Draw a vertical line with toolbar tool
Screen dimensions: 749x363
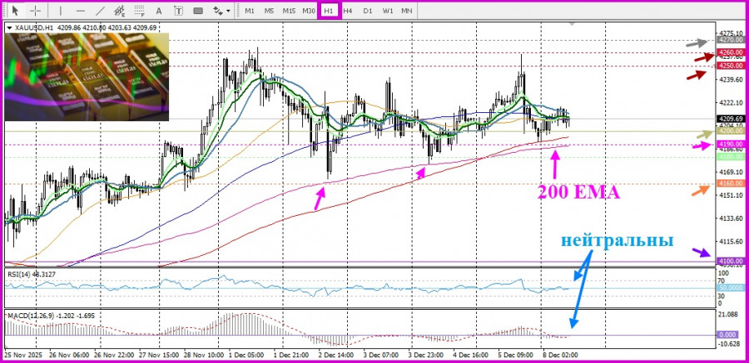[61, 11]
